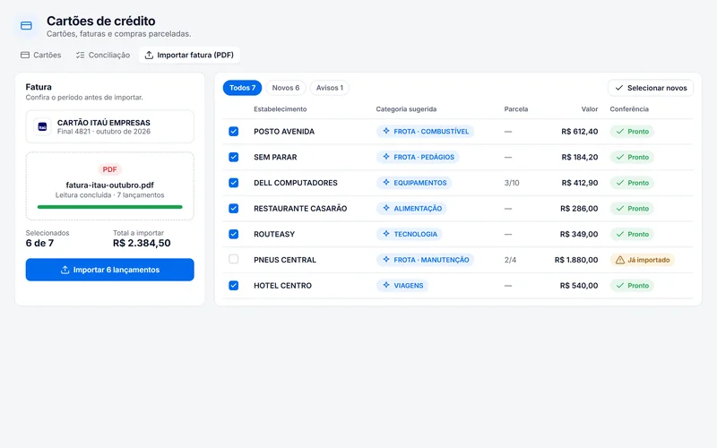Switch to the Cartões tab
Image resolution: width=717 pixels, height=448 pixels.
tap(40, 55)
